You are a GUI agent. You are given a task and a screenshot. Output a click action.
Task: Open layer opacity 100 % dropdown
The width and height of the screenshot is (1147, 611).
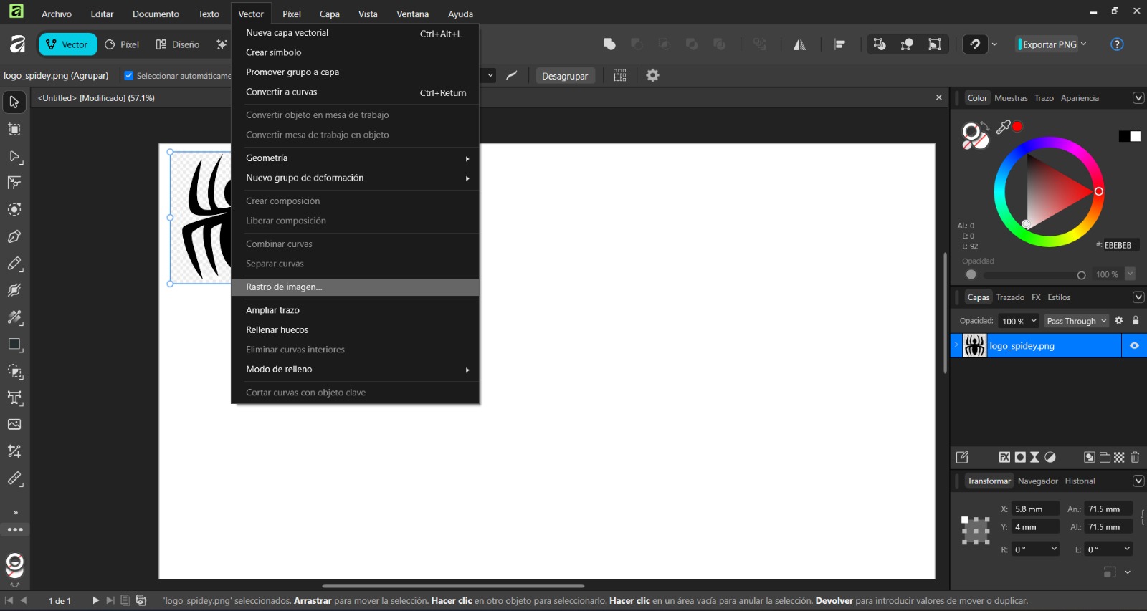tap(1034, 321)
